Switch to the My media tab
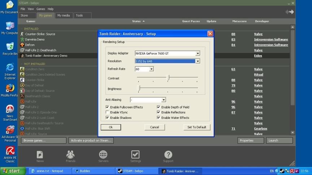The width and height of the screenshot is (312, 175). [x=64, y=15]
